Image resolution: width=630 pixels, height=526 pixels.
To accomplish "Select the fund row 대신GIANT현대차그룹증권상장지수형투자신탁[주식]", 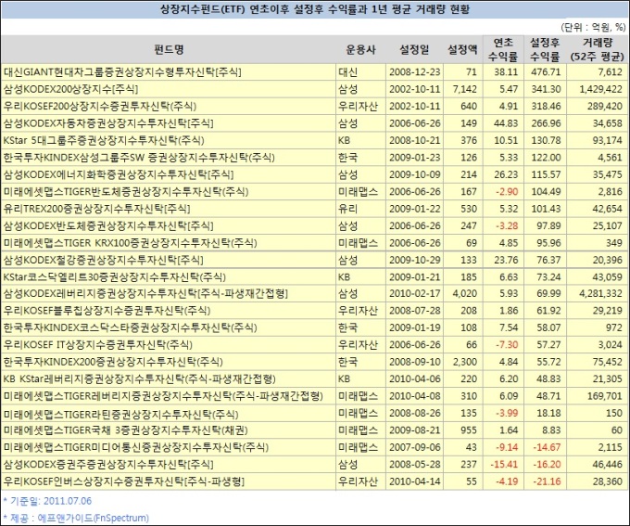I will point(315,72).
